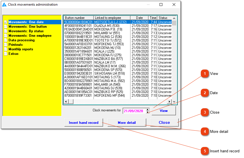Screen dimensions: 244x158
Task: Click the date field showing 21/09/2020
Action: (x=134, y=111)
